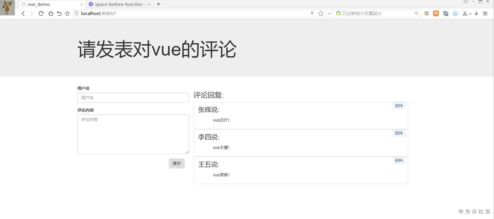Viewport: 494px width, 219px height.
Task: Click the 360 search engine logo
Action: (338, 13)
